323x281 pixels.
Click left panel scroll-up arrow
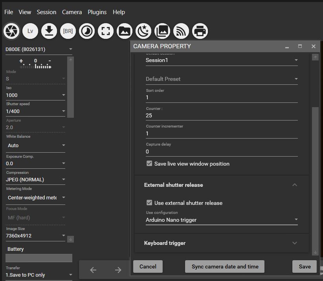pos(70,60)
